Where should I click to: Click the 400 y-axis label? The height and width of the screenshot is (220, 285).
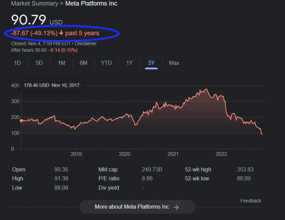pyautogui.click(x=15, y=85)
